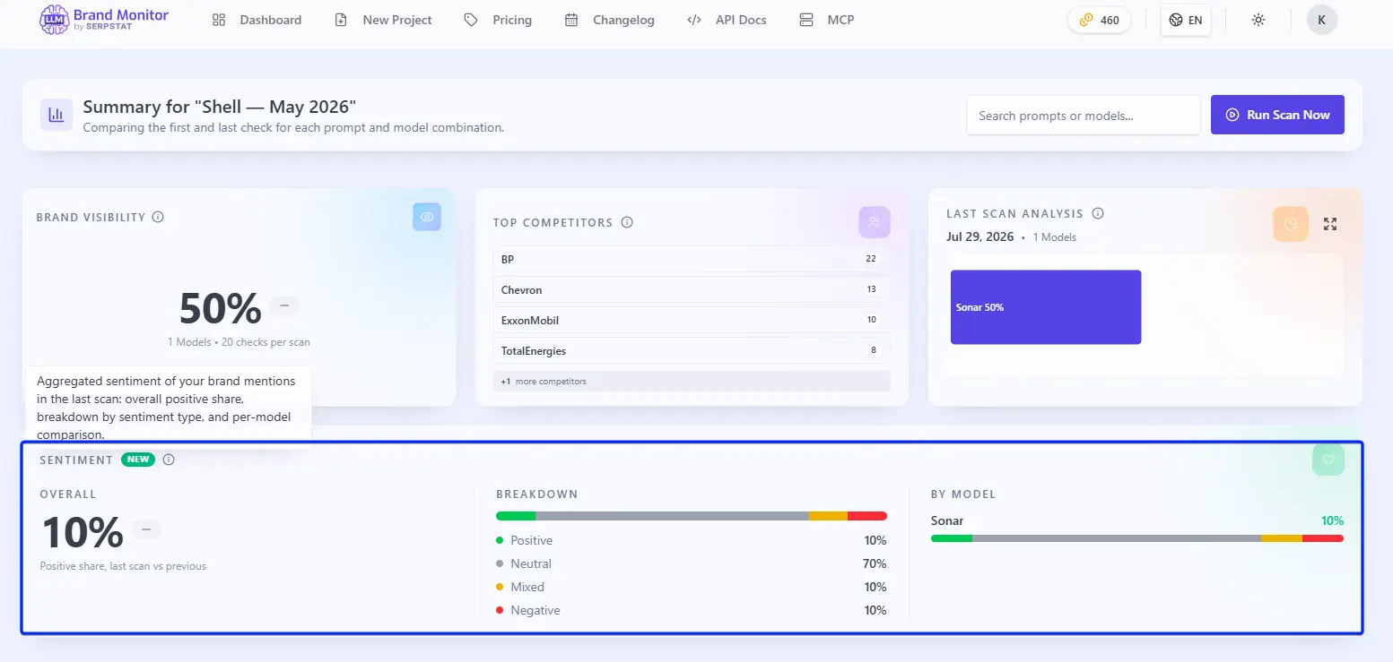
Task: Select the Chevron competitor row
Action: tap(692, 289)
